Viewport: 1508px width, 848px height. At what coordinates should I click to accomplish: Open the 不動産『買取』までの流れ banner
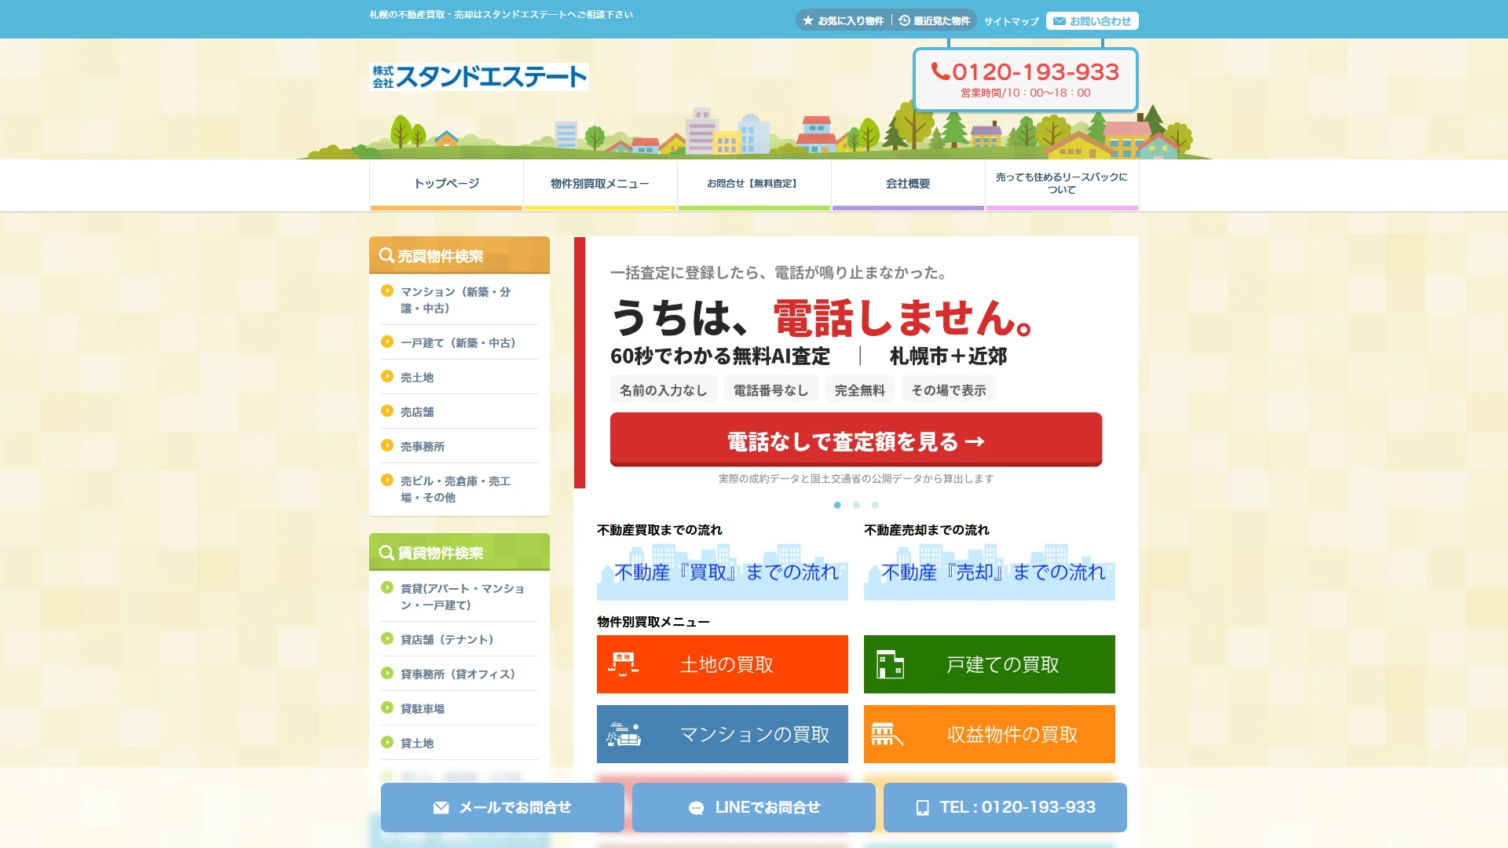point(723,572)
